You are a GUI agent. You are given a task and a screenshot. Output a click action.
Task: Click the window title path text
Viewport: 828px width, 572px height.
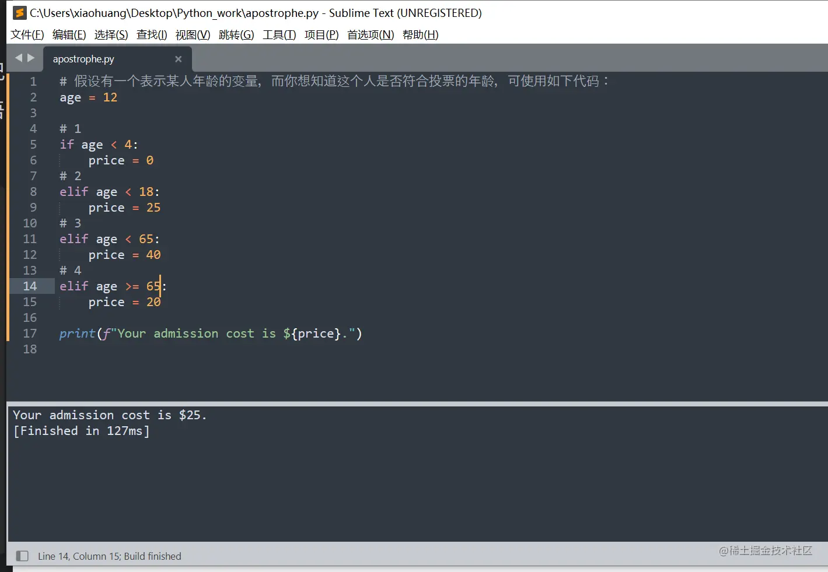click(x=256, y=13)
